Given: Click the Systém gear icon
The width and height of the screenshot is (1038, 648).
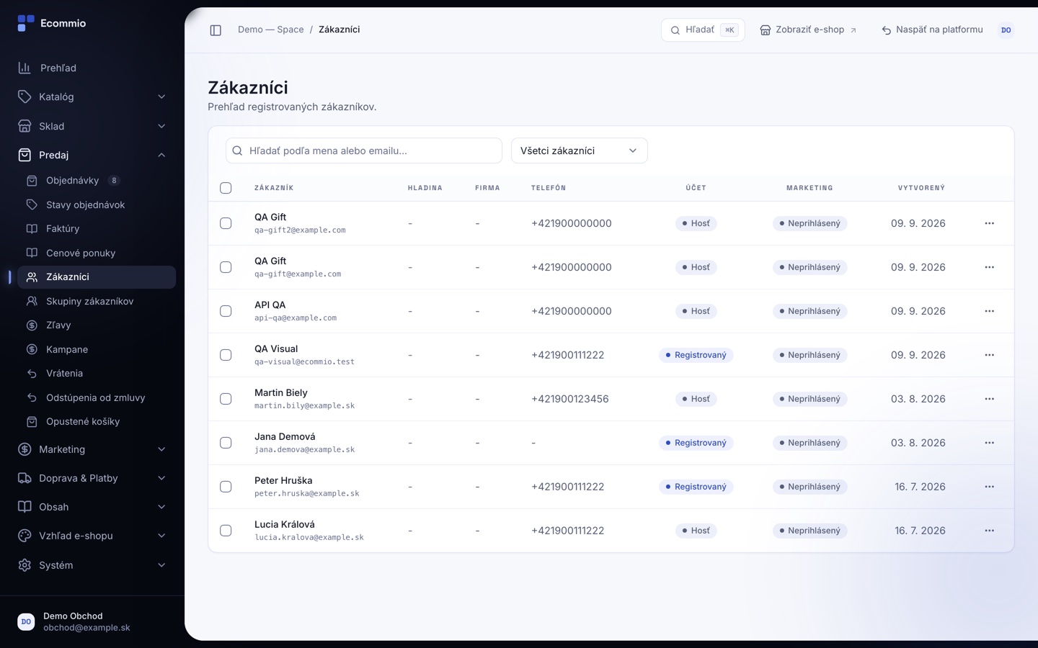Looking at the screenshot, I should coord(25,565).
